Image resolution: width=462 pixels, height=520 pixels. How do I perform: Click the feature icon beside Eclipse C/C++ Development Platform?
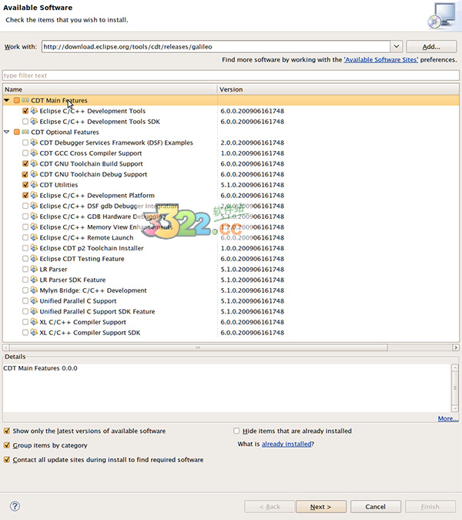coord(34,196)
